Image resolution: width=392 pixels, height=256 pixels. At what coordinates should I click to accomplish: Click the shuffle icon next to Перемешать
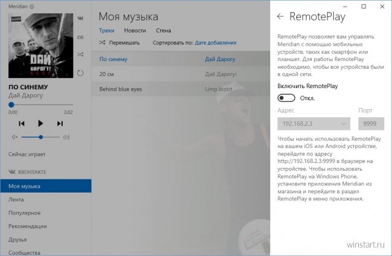tap(102, 42)
